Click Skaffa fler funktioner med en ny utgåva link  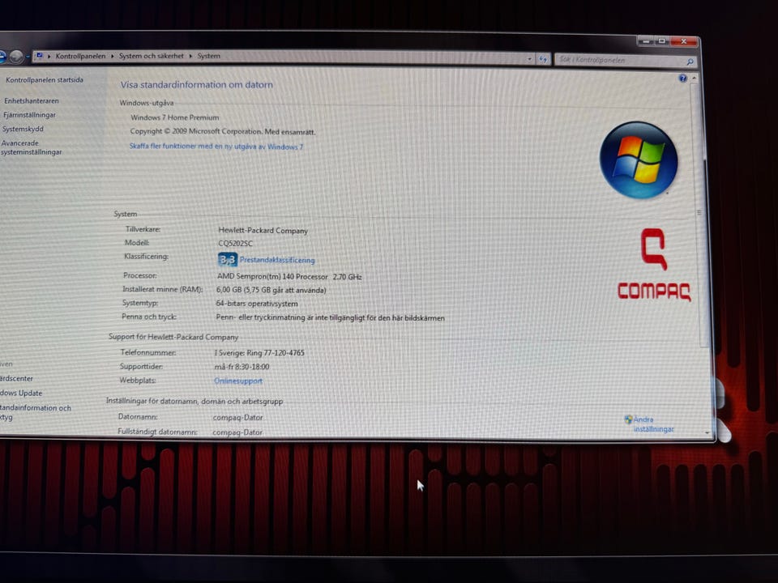(216, 147)
